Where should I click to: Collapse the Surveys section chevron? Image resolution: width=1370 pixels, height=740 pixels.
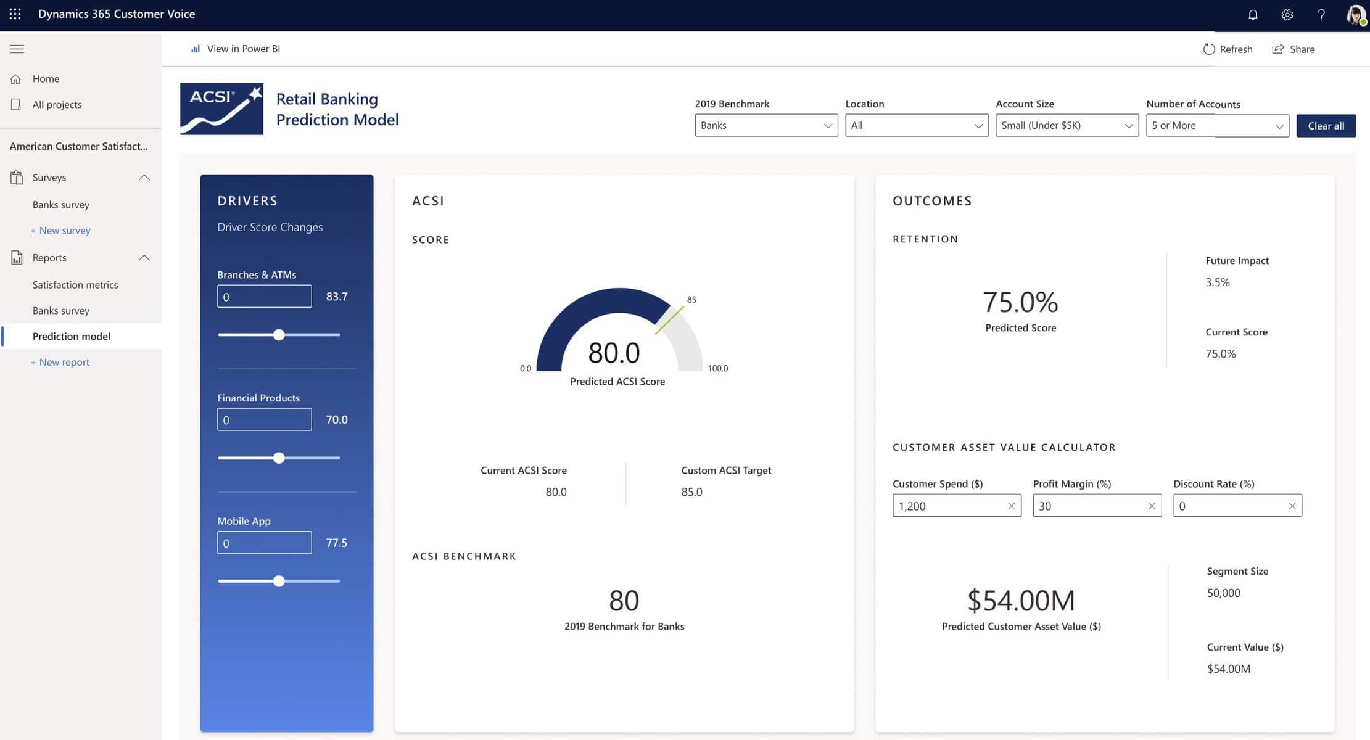click(144, 178)
